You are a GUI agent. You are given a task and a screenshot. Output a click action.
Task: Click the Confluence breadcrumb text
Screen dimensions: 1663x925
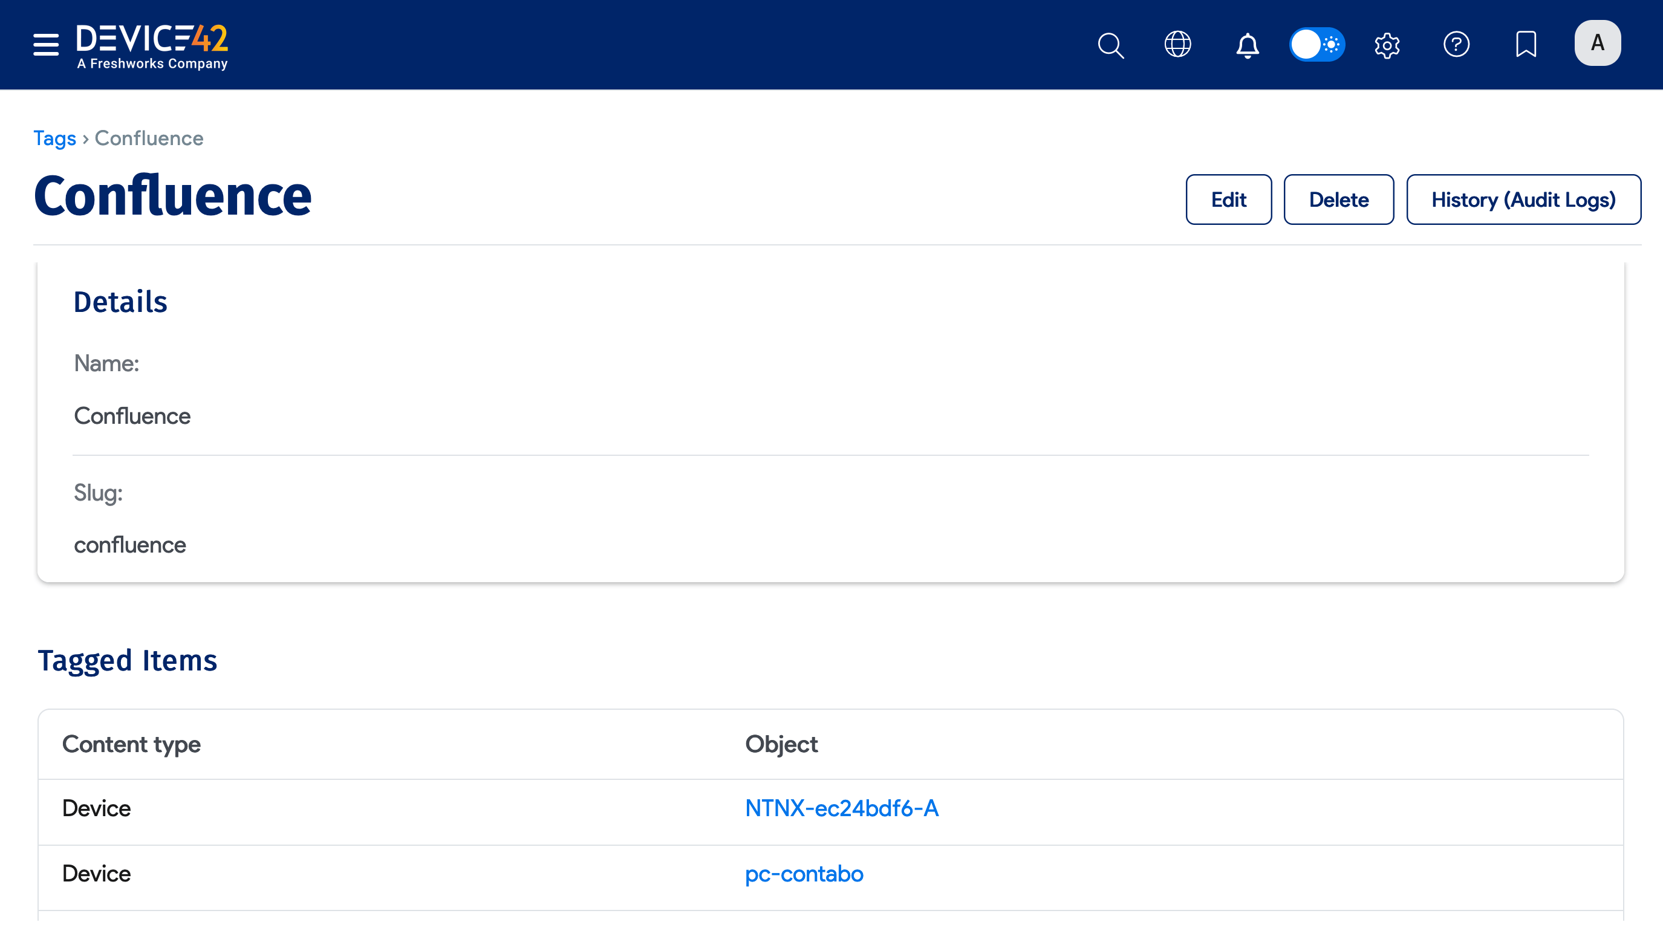pyautogui.click(x=149, y=138)
